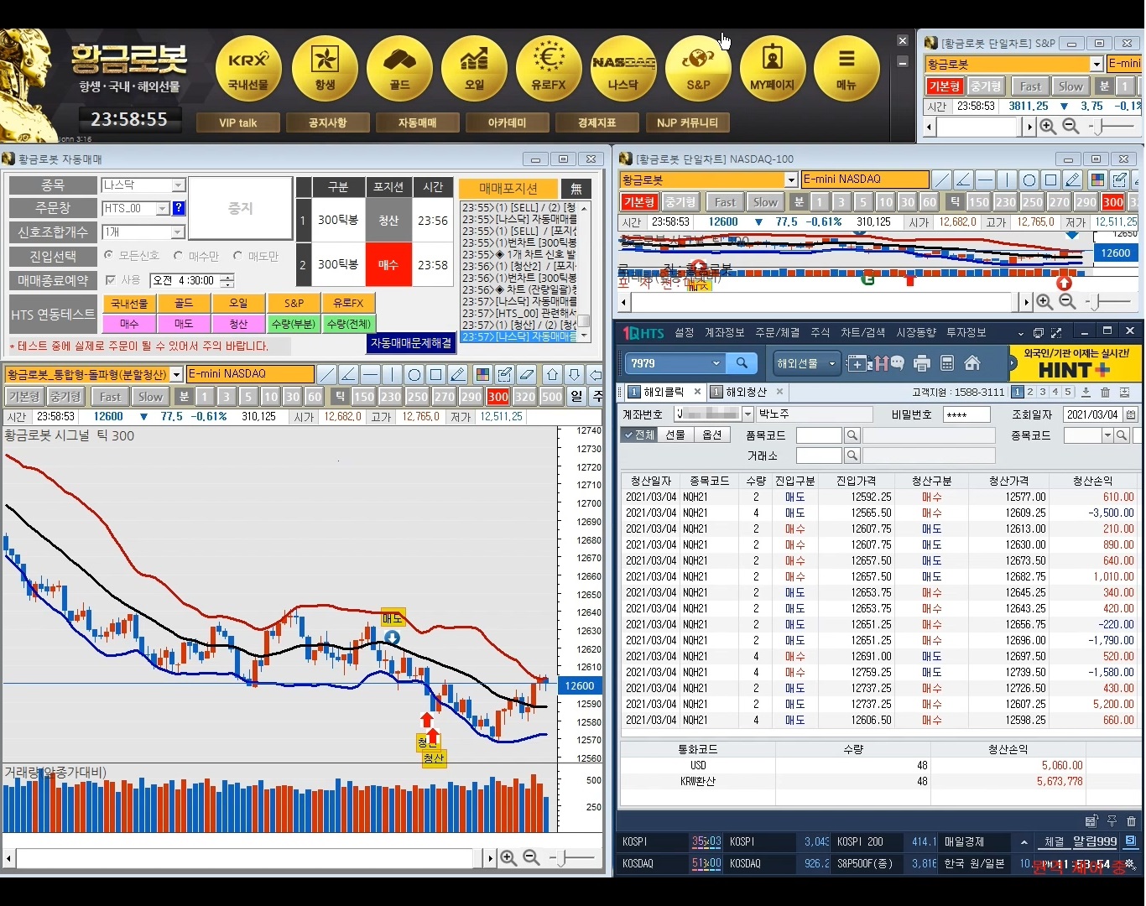Screen dimensions: 1146x906
Task: Click the NASDAQ 나스닥 gold icon
Action: tap(623, 68)
